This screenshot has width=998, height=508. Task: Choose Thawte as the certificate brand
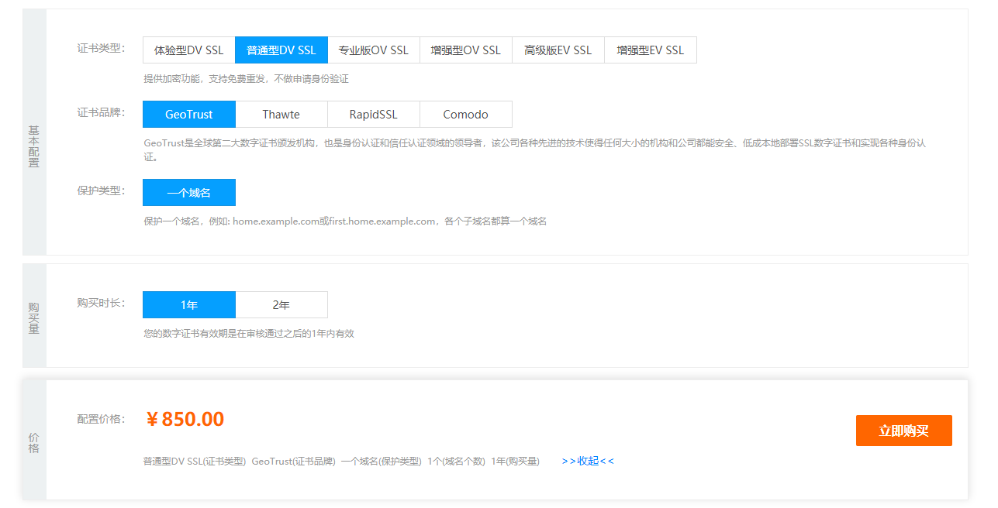[x=281, y=115]
